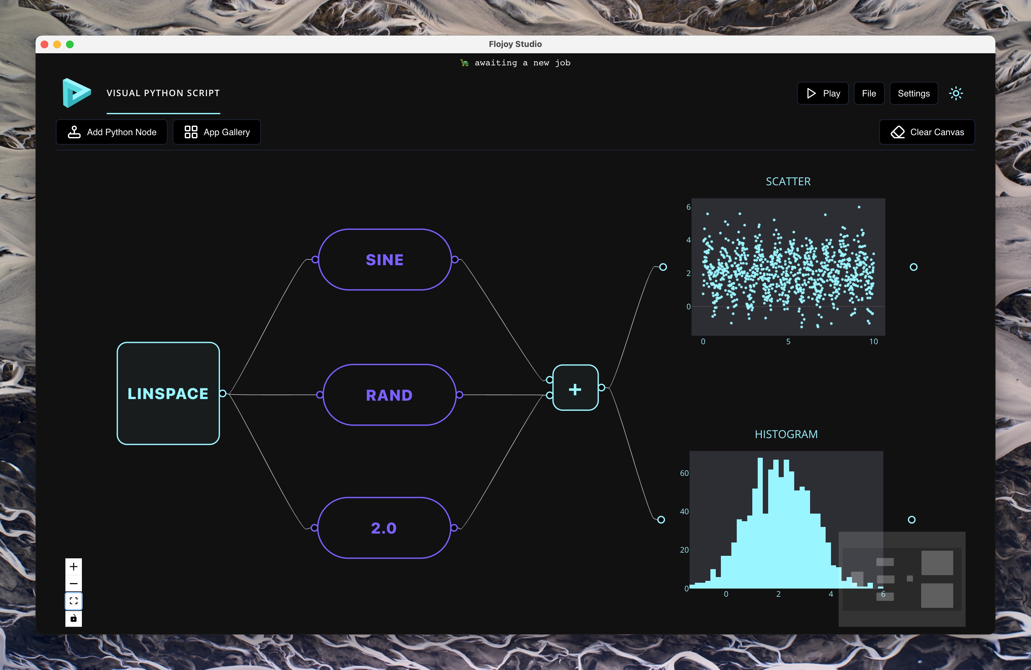Toggle the light/dark theme sun icon
Image resolution: width=1031 pixels, height=670 pixels.
tap(956, 94)
